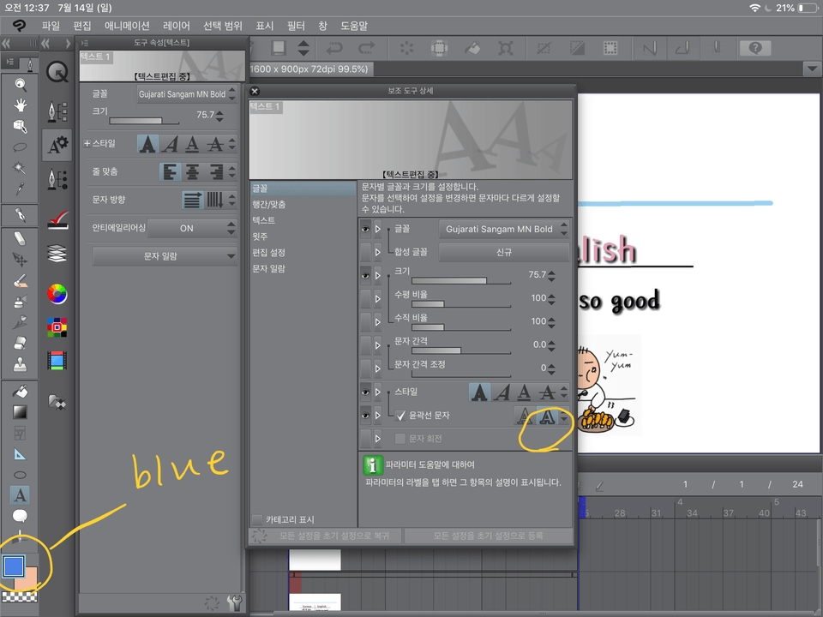Select the Fill bucket tool
The image size is (823, 617).
tap(21, 391)
